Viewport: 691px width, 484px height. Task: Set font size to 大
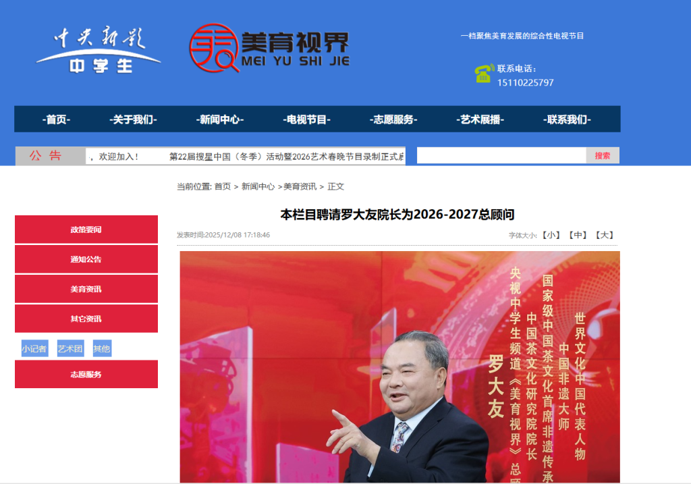(x=604, y=235)
